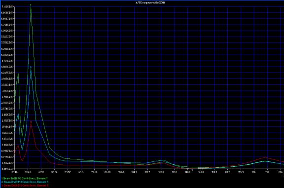Screen dimensions: 284x188
Task: Click the green curve's highest peak marker
Action: pyautogui.click(x=31, y=5)
